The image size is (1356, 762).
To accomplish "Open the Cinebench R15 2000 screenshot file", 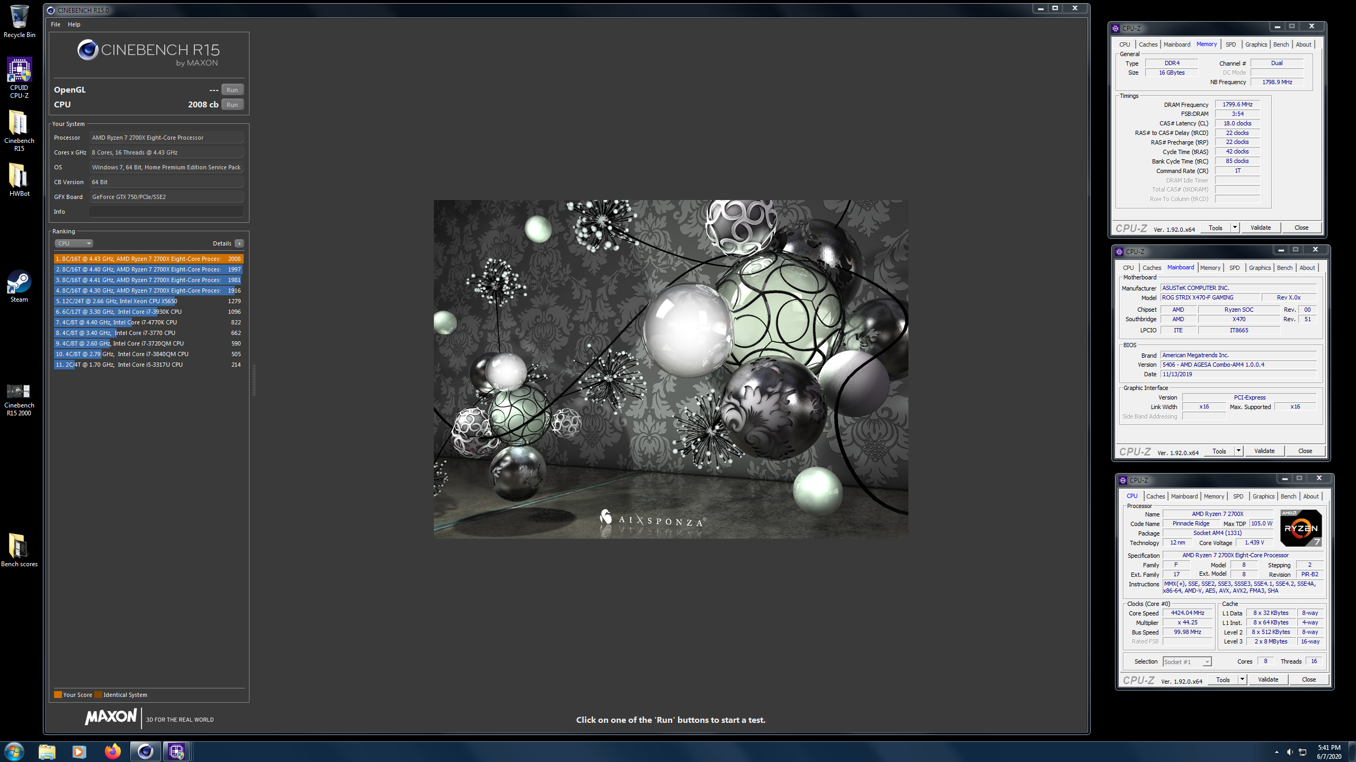I will click(19, 400).
